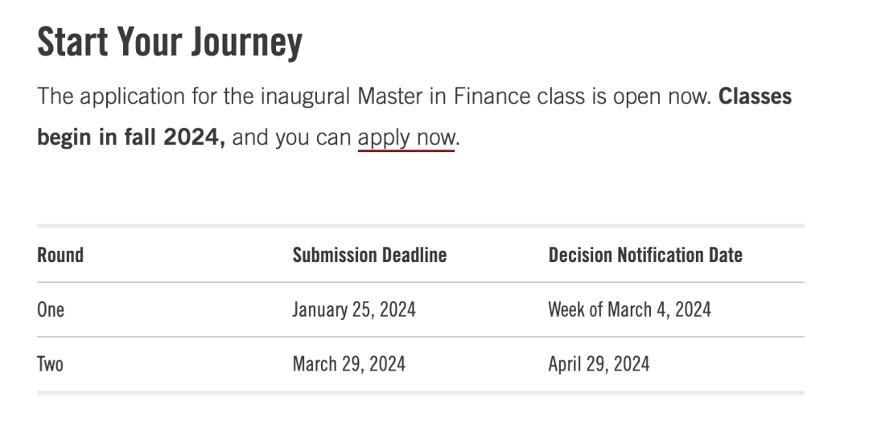Click "The application" opening words
869x422 pixels.
(99, 97)
